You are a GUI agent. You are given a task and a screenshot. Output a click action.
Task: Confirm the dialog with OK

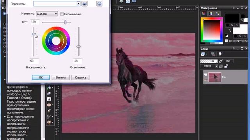(41, 77)
